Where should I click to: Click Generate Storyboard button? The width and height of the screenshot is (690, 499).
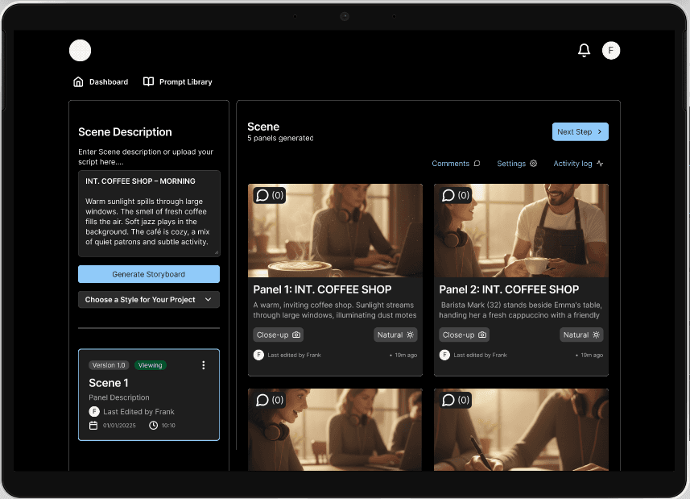[x=149, y=274]
